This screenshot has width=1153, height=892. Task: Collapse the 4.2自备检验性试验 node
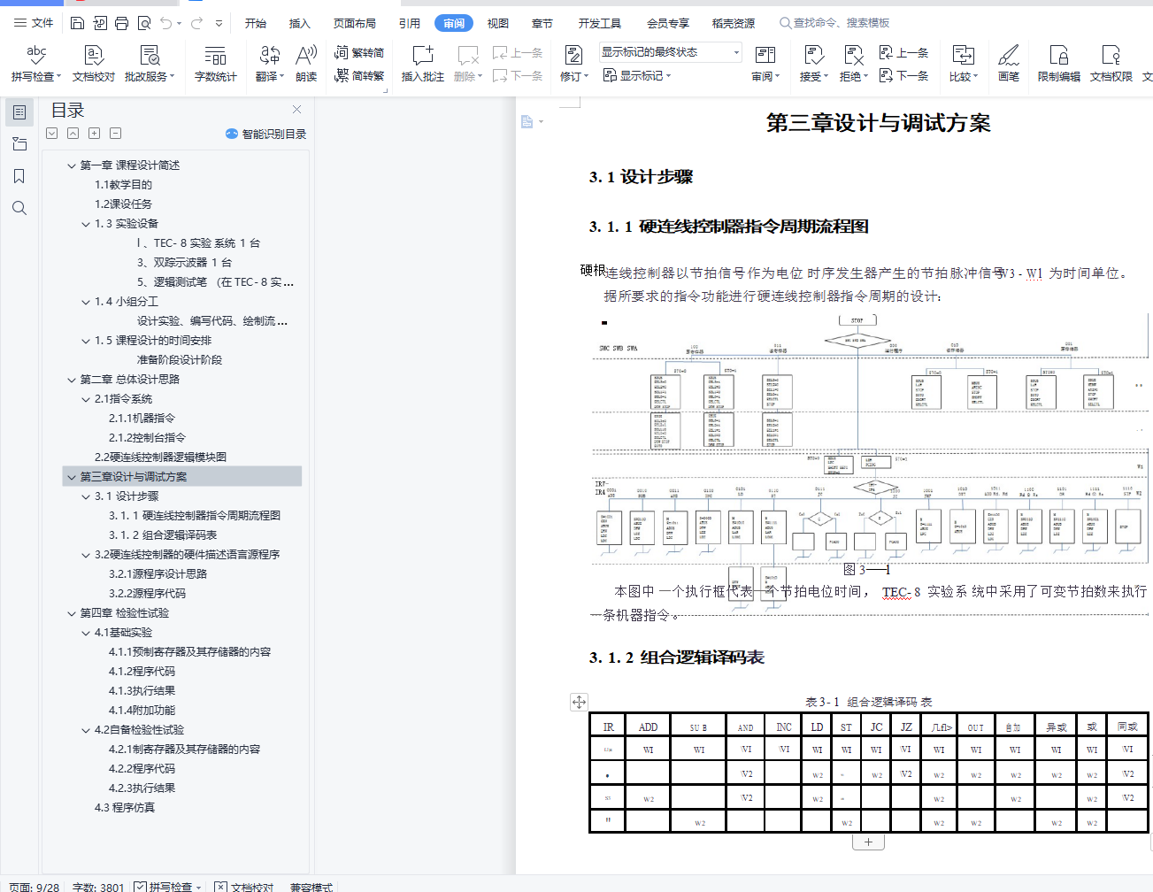tap(86, 730)
